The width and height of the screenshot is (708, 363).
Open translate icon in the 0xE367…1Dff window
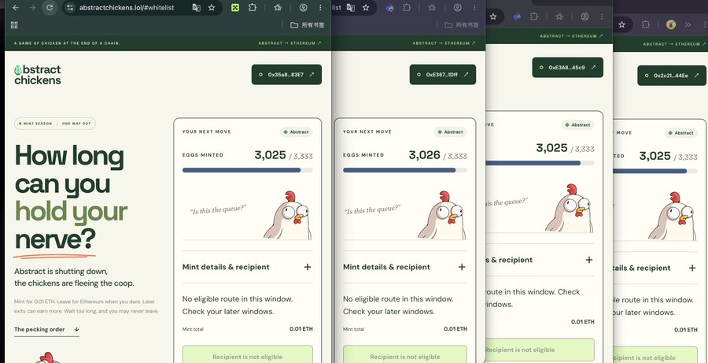(350, 8)
